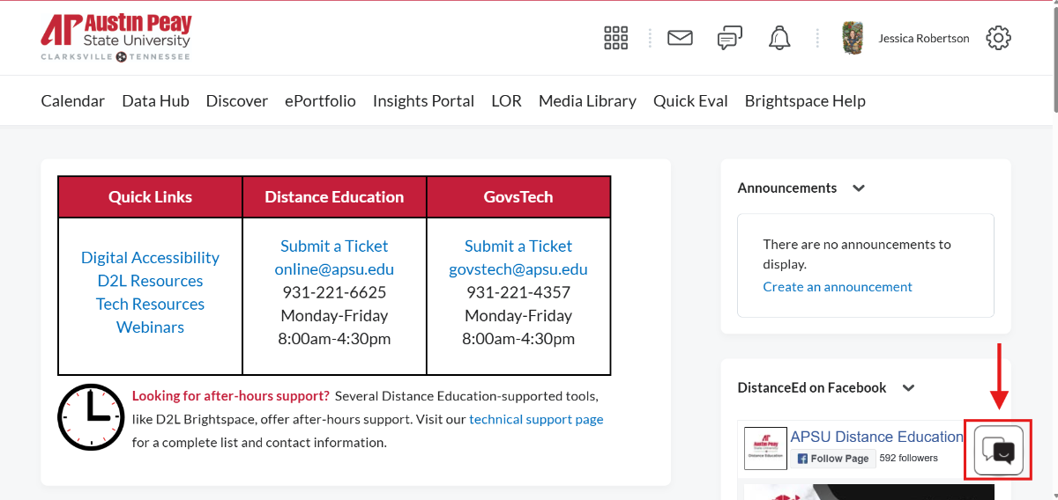Click the Announcements widget heading
The height and width of the screenshot is (500, 1058).
787,187
